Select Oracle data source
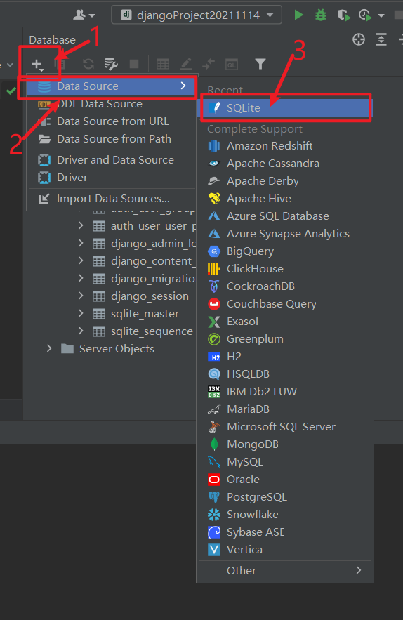The width and height of the screenshot is (403, 620). 285,480
